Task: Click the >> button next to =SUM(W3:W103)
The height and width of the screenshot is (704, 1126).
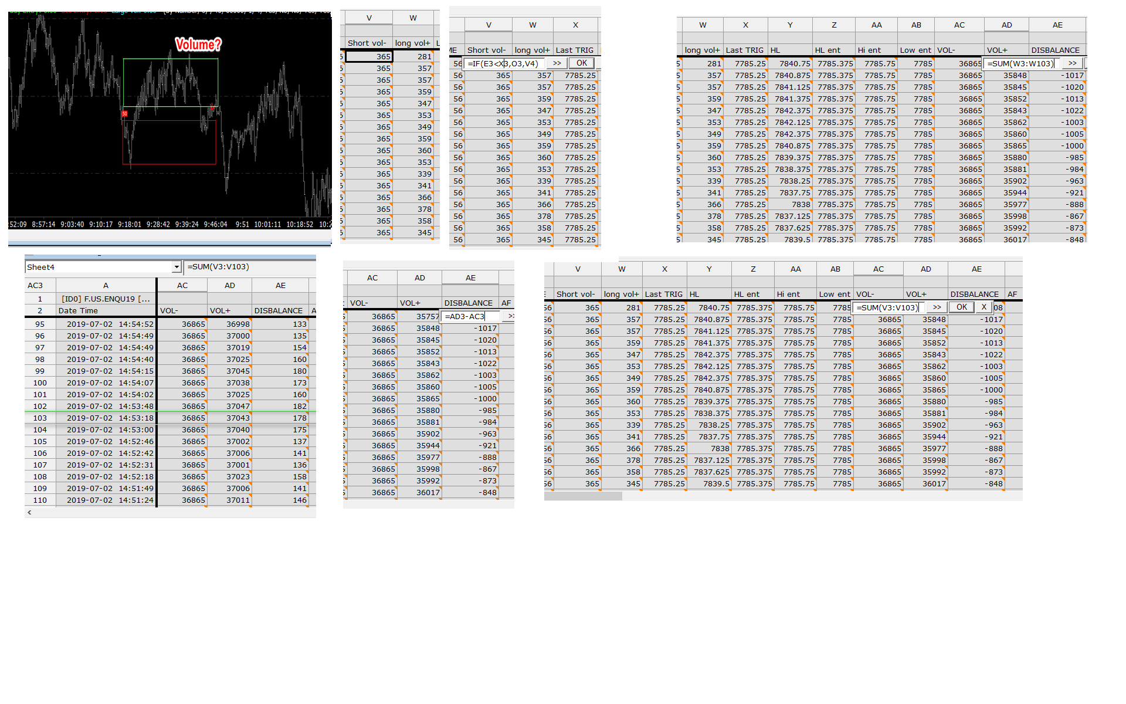Action: (x=1073, y=63)
